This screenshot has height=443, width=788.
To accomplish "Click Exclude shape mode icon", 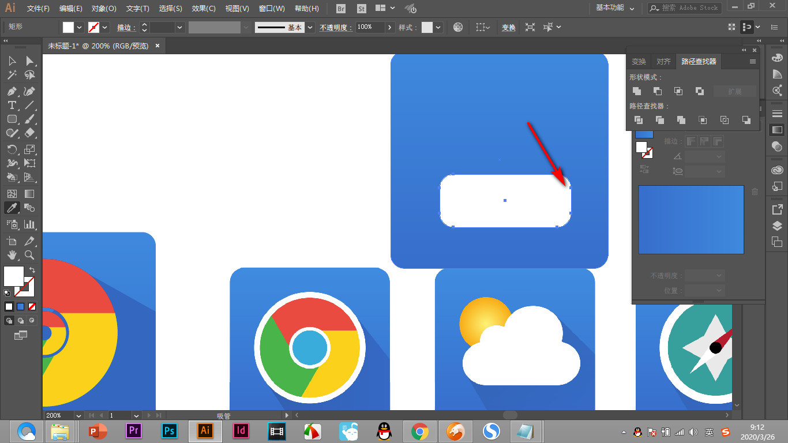I will (699, 91).
